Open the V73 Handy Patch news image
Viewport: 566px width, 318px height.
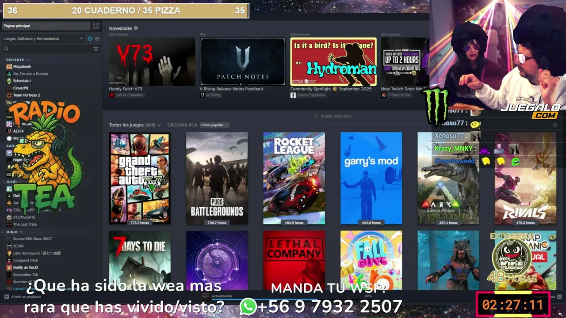152,61
